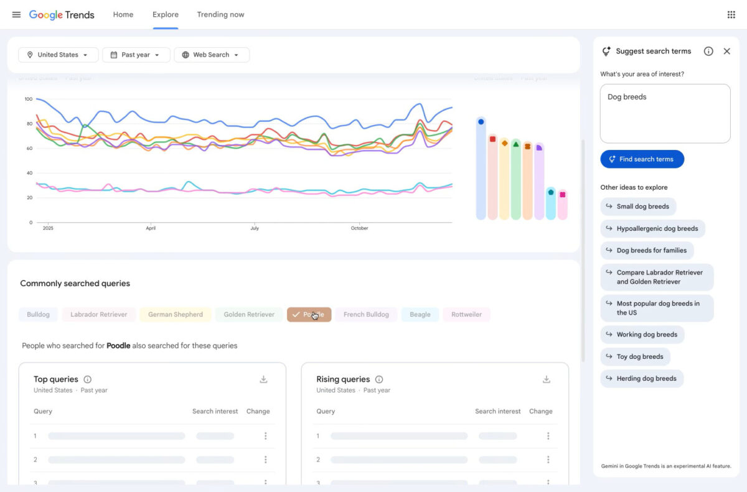Download the Top queries data

(263, 379)
